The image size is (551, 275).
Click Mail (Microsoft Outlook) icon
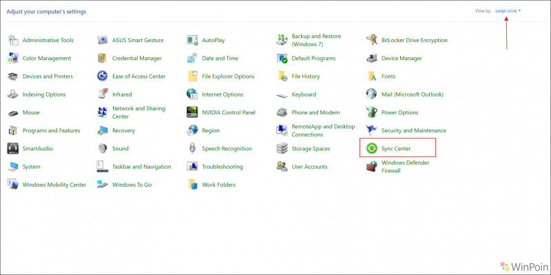(371, 94)
